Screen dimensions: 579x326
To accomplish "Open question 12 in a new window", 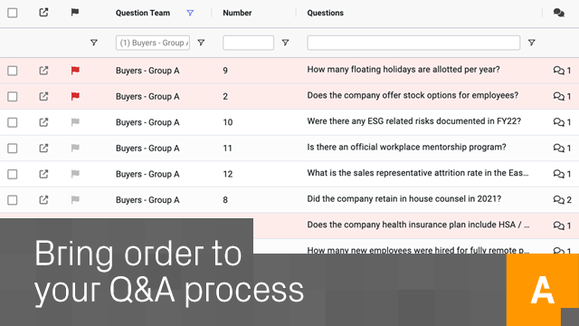I will (x=43, y=174).
